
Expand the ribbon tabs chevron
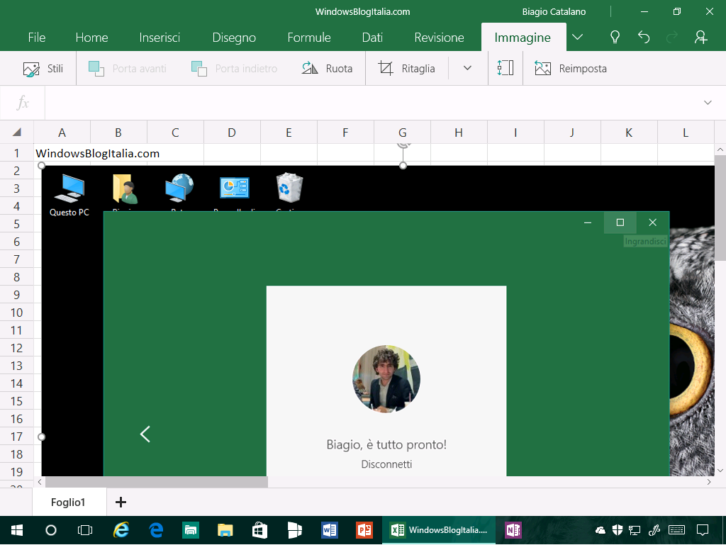tap(577, 37)
